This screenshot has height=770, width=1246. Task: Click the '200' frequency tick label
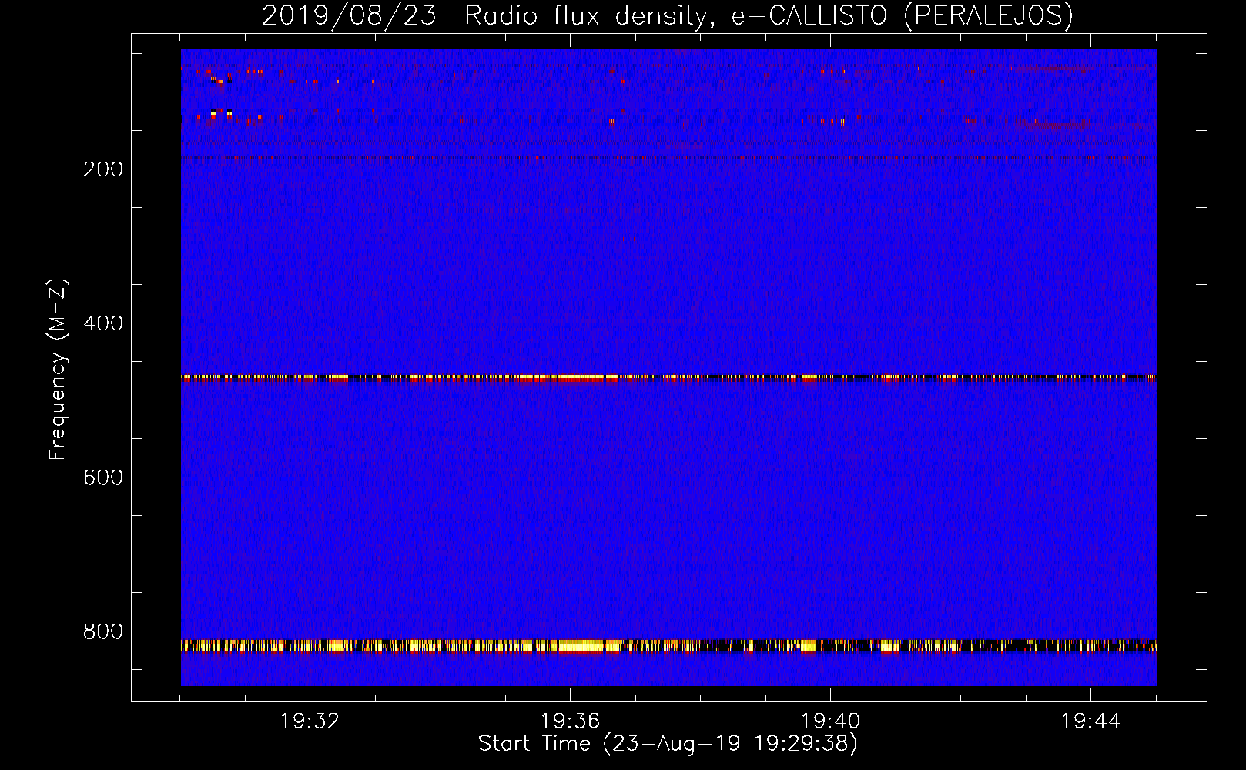pos(103,169)
